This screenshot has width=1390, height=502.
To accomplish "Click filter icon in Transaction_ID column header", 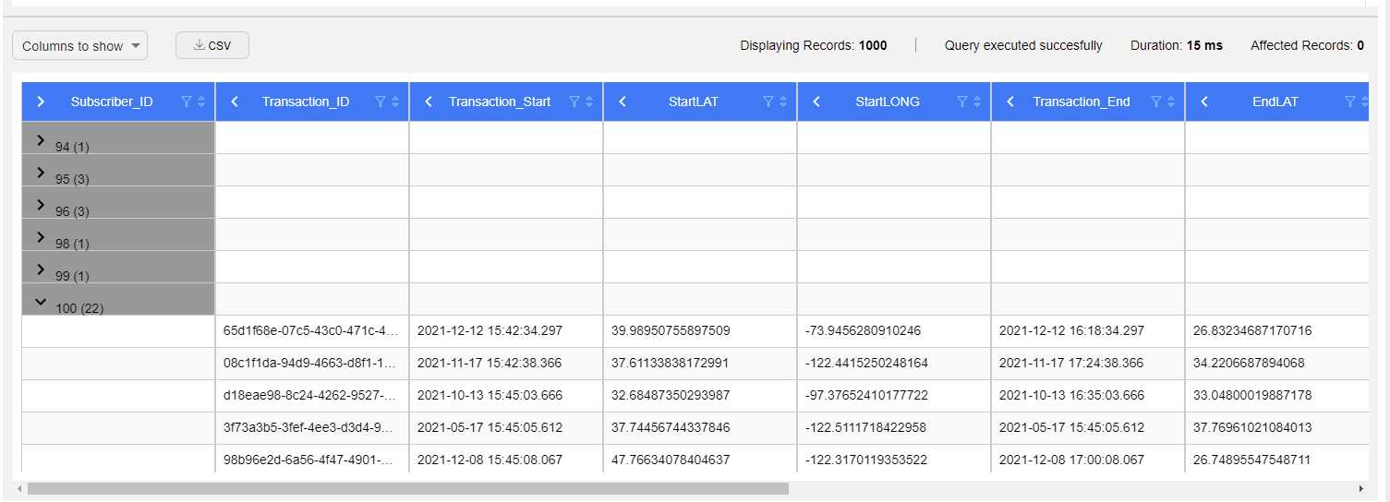I will coord(381,102).
